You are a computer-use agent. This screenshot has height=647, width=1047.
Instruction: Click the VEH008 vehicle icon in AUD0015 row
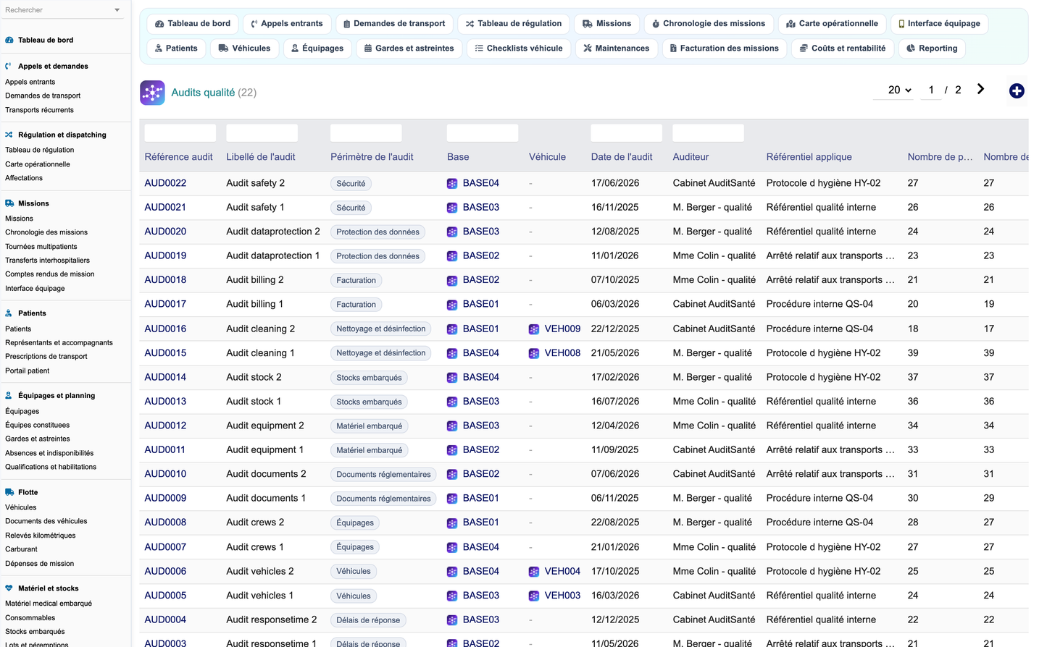pyautogui.click(x=534, y=354)
